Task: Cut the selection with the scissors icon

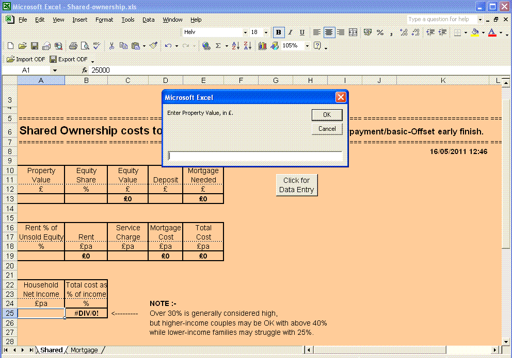Action: (111, 46)
